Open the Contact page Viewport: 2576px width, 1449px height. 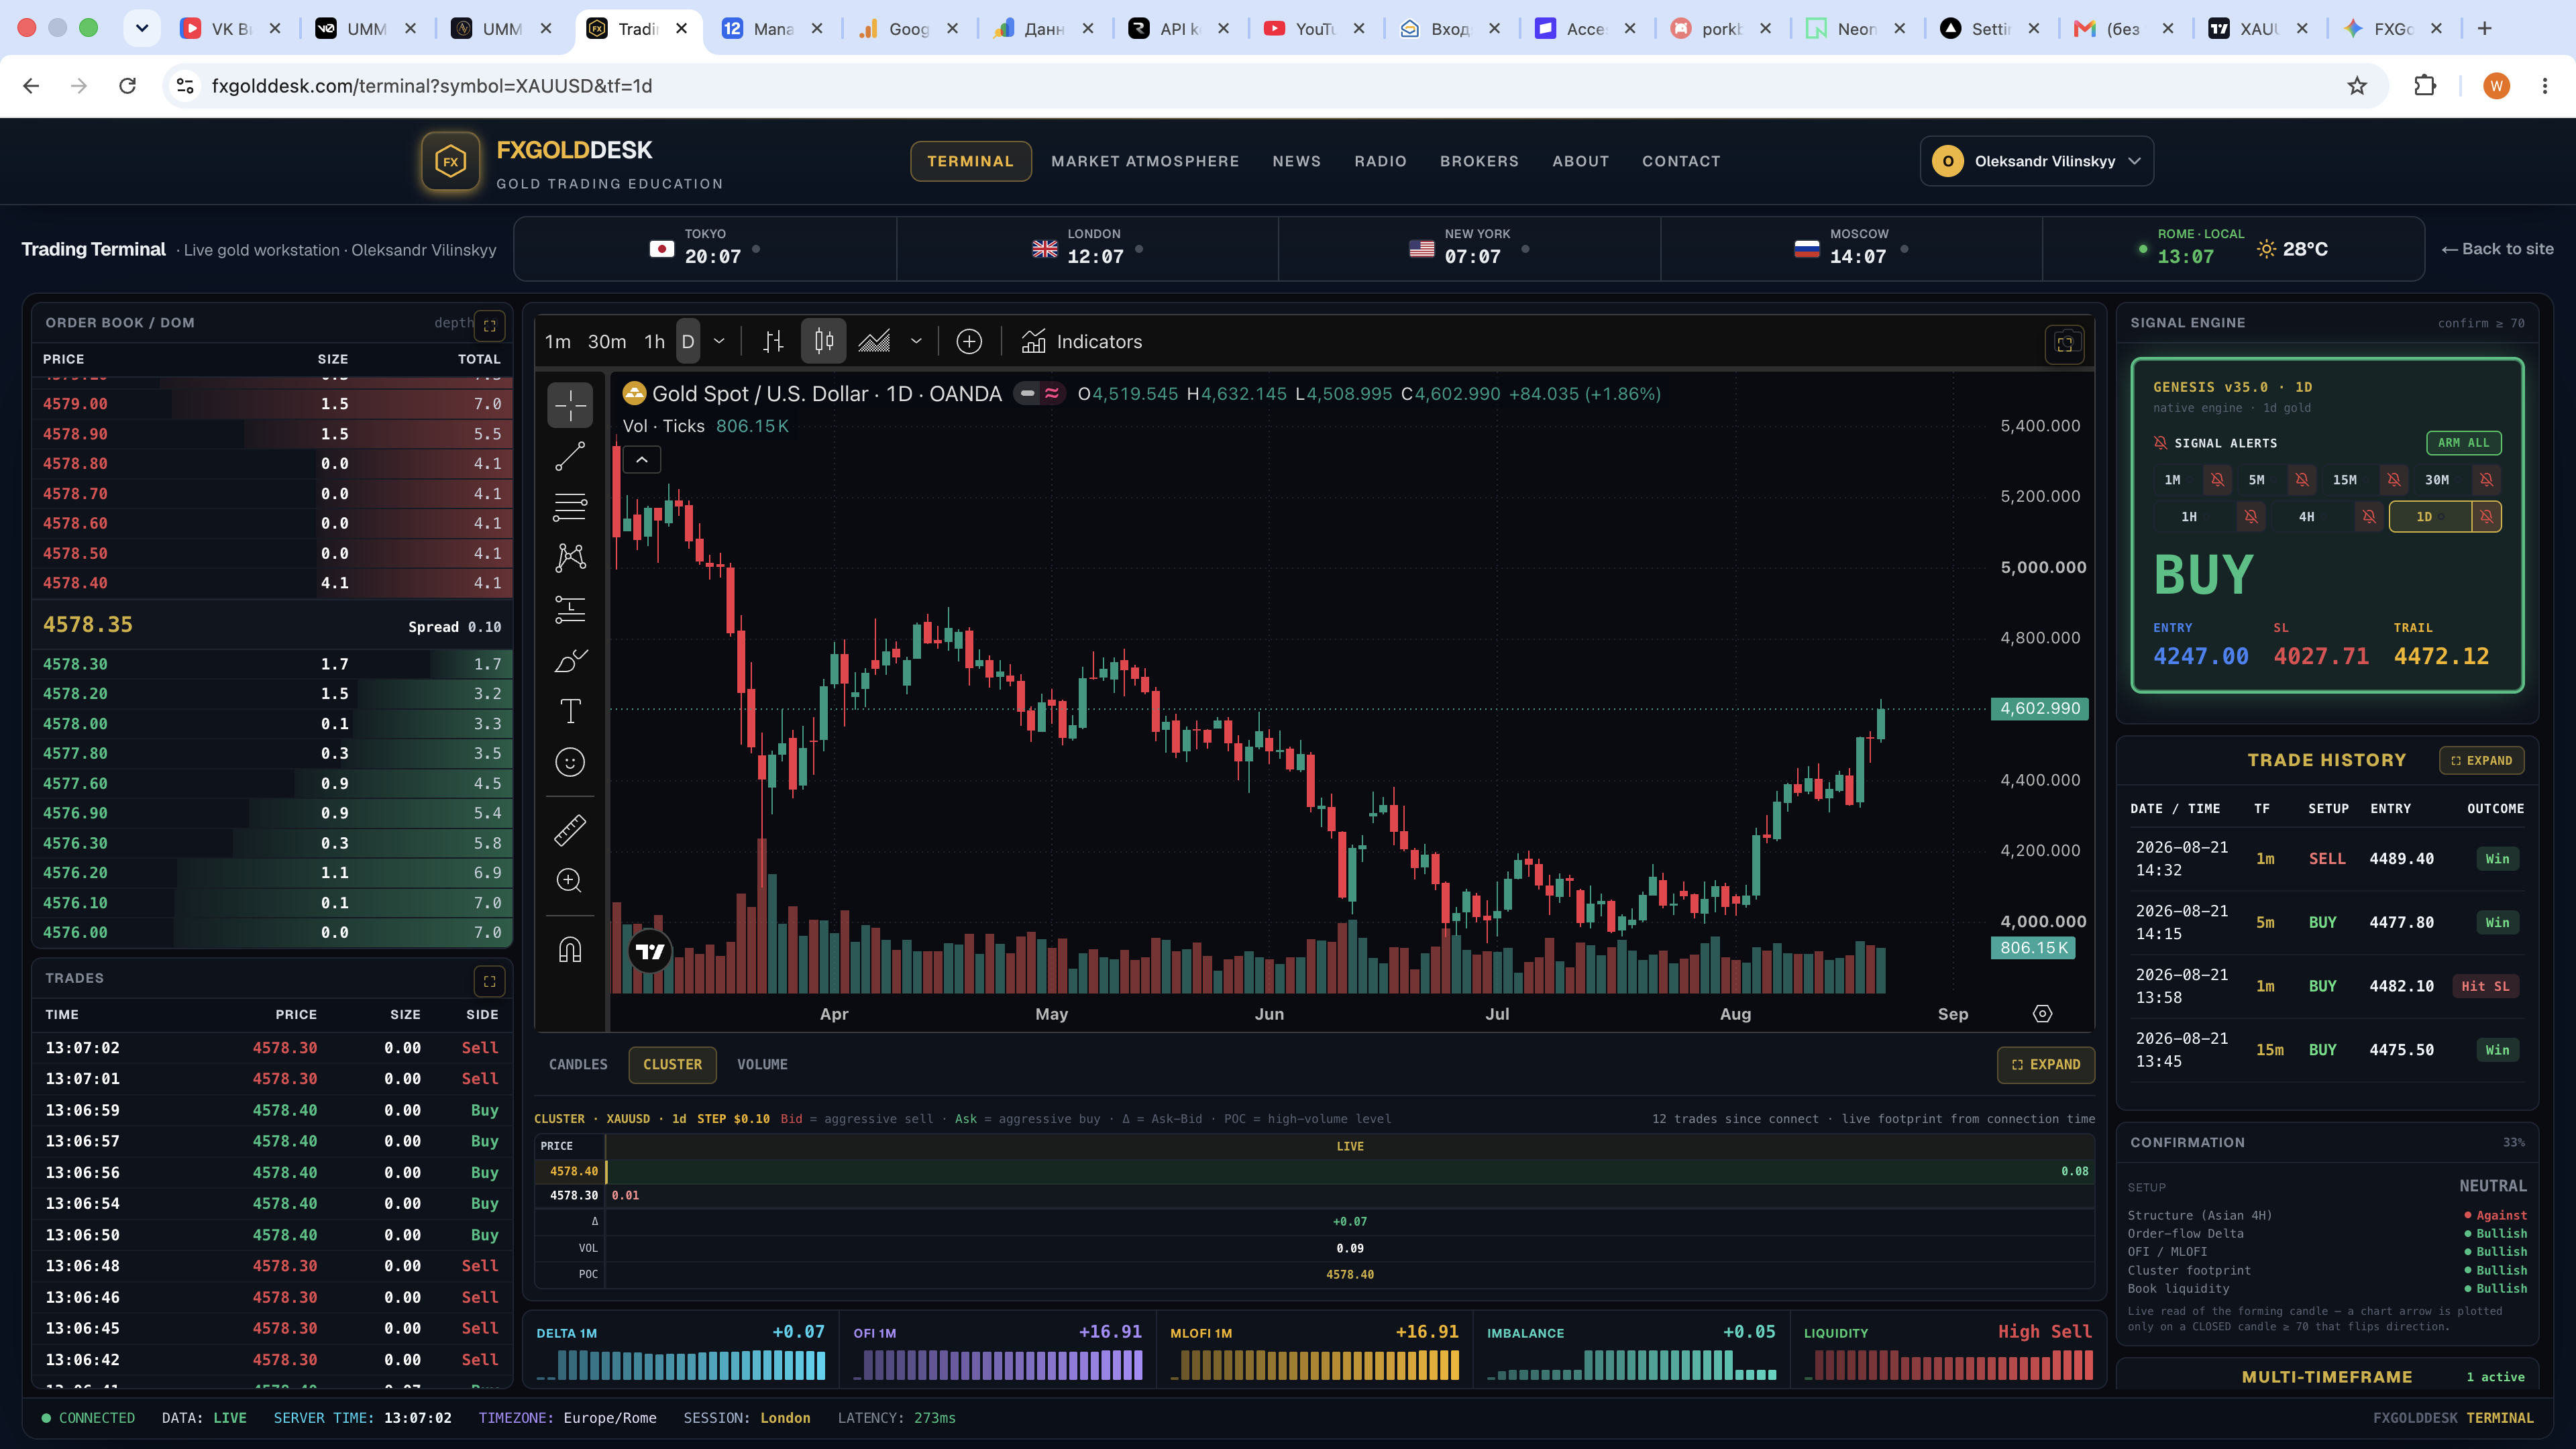(1681, 161)
